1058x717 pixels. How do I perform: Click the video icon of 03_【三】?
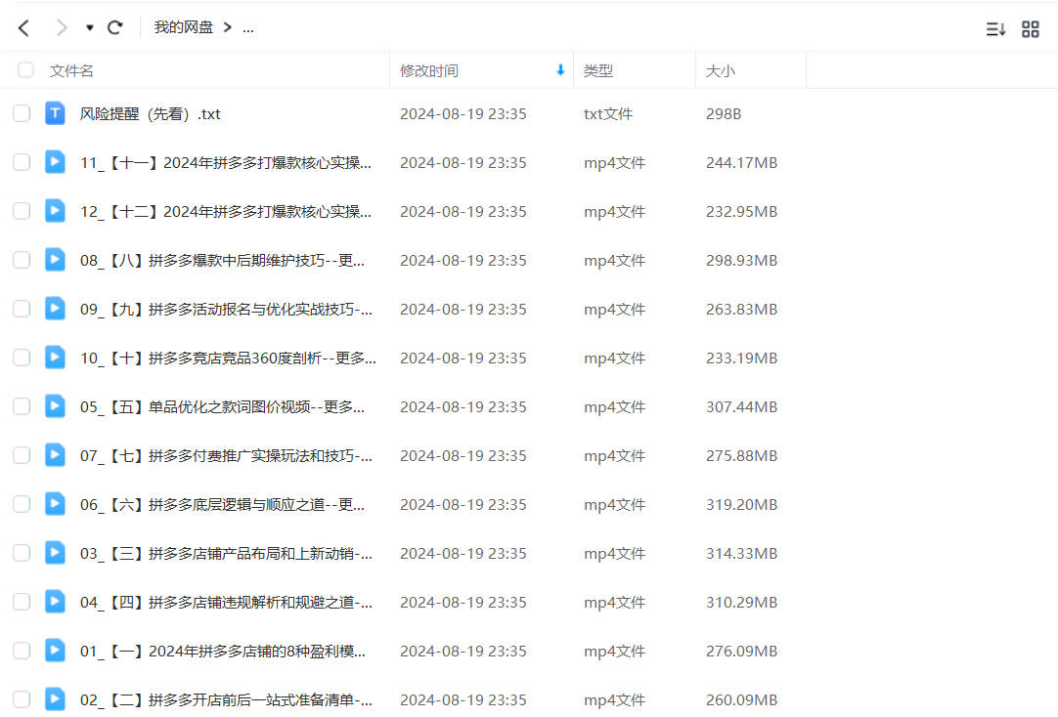56,553
